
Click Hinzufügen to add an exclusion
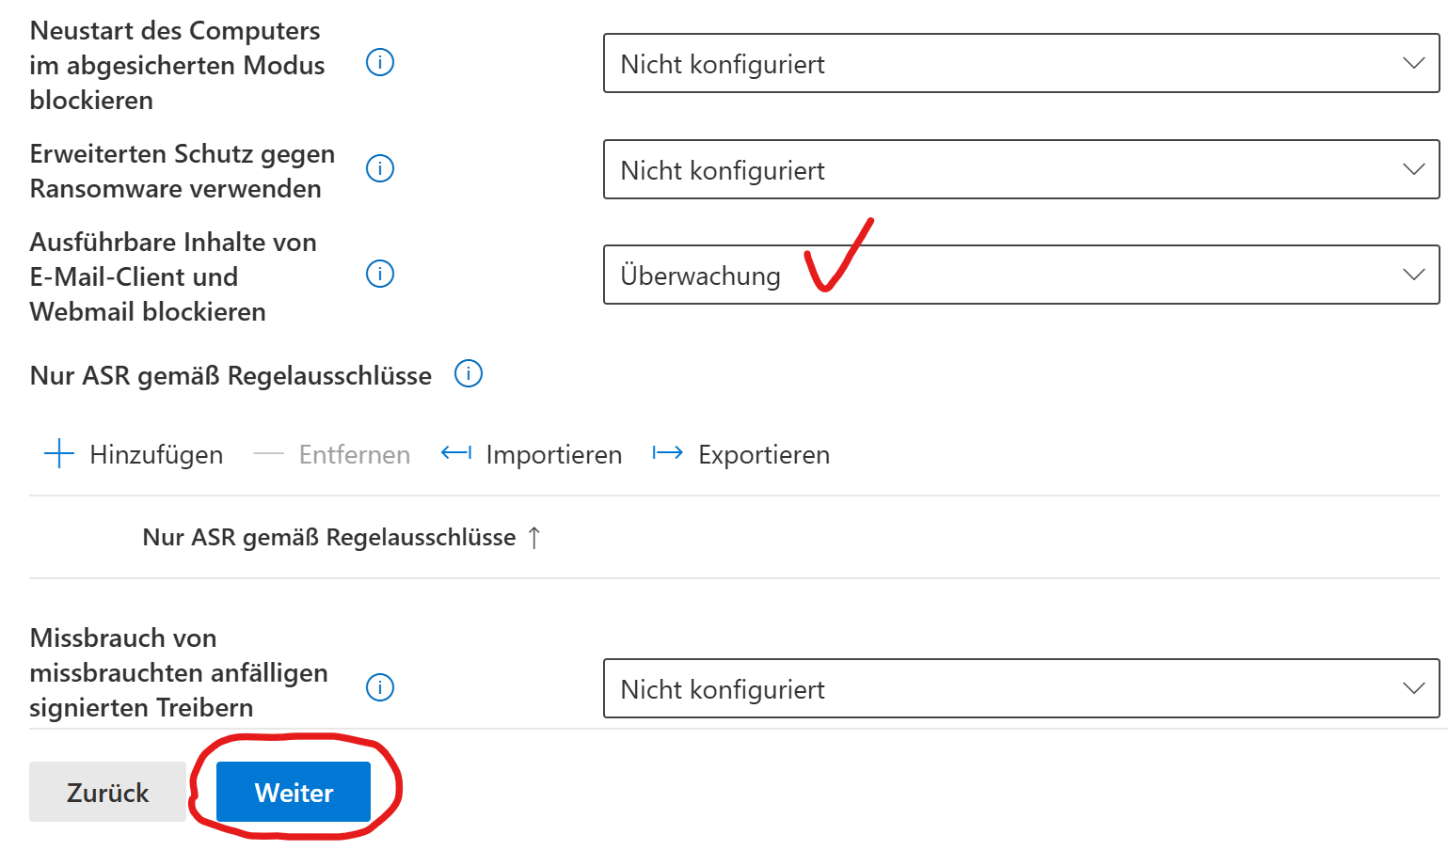tap(156, 455)
